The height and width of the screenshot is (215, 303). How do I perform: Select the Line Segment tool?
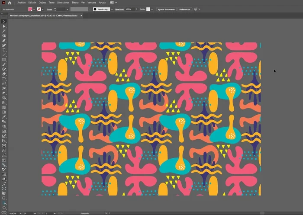click(4, 55)
